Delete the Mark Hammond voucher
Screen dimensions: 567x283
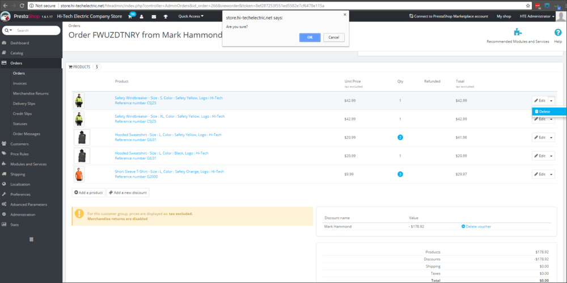[476, 227]
